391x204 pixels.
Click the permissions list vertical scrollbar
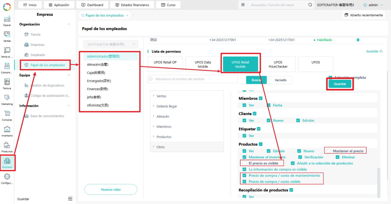click(x=379, y=182)
